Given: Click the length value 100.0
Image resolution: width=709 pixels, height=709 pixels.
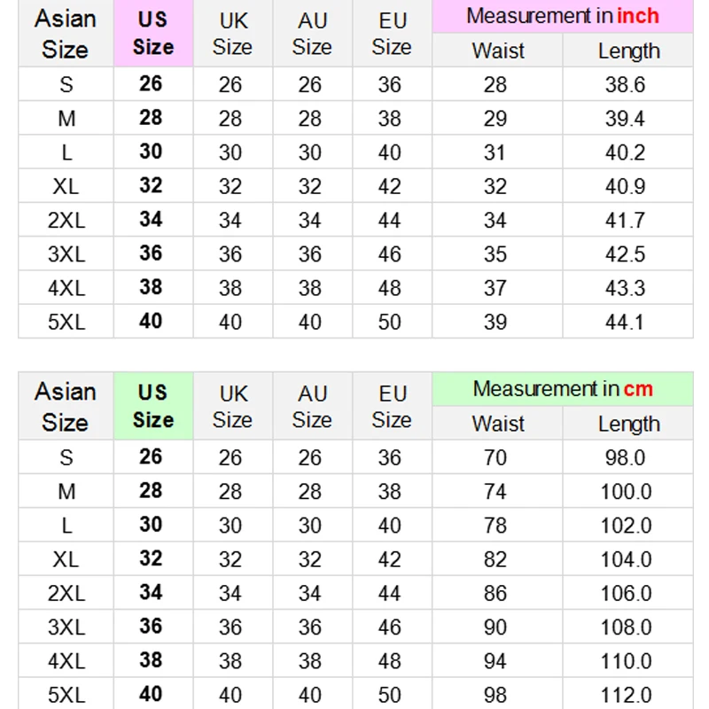Looking at the screenshot, I should pyautogui.click(x=627, y=491).
